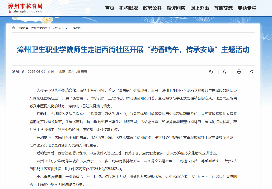Open the 政务公开 navigation menu
The height and width of the screenshot is (189, 272).
pyautogui.click(x=152, y=8)
